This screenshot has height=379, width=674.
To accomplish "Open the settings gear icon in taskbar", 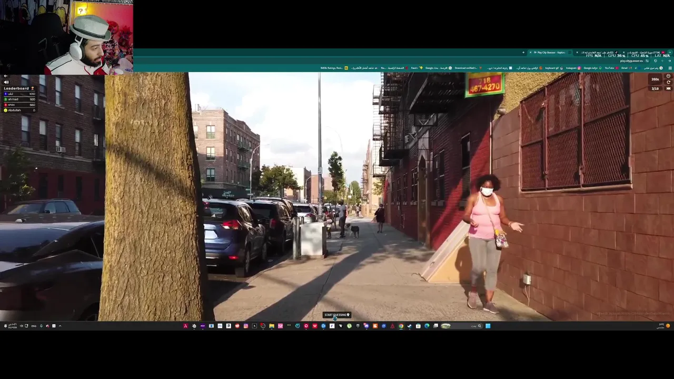I will point(194,326).
